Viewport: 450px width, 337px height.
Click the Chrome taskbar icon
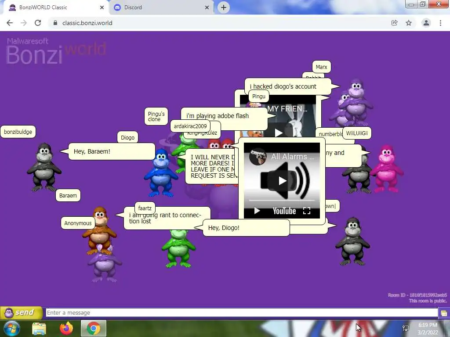pos(94,328)
